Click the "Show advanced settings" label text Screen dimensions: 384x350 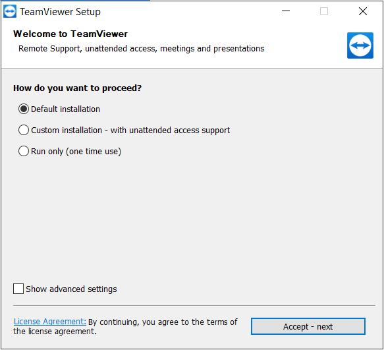coord(71,289)
